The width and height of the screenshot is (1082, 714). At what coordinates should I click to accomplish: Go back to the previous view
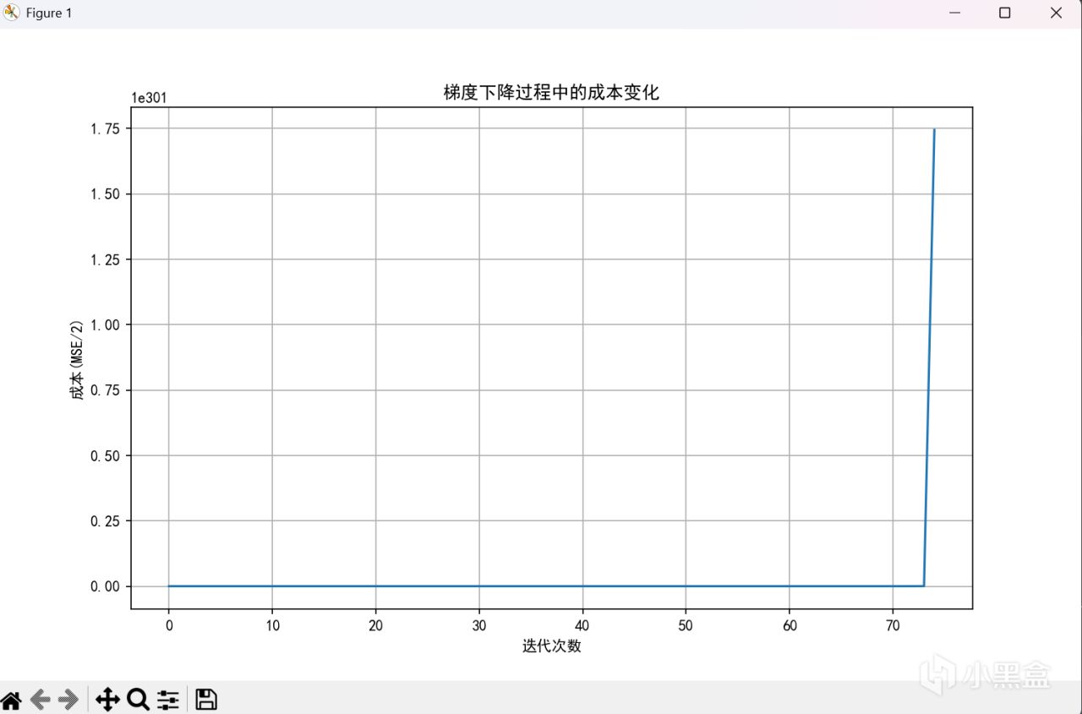point(40,700)
